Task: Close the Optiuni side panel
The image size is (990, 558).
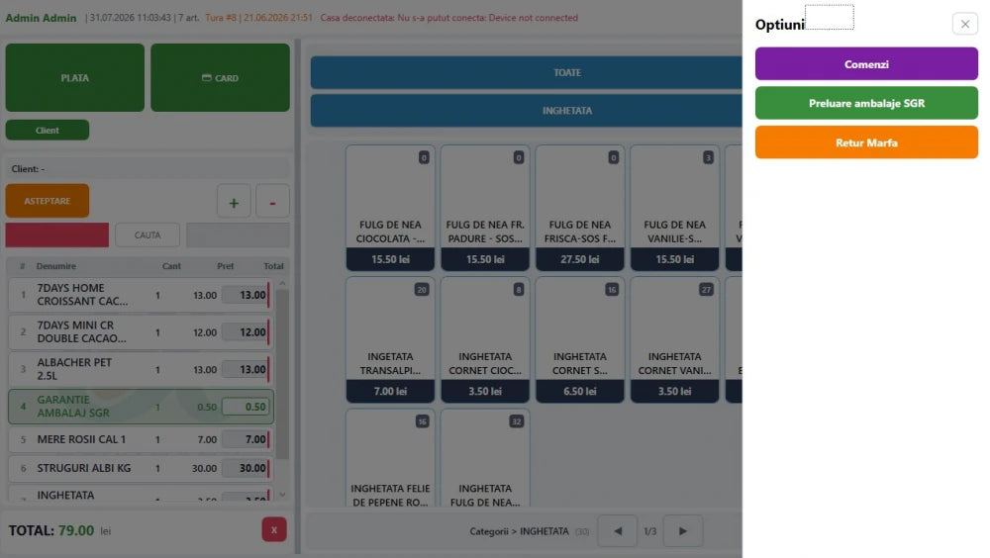Action: pyautogui.click(x=964, y=24)
